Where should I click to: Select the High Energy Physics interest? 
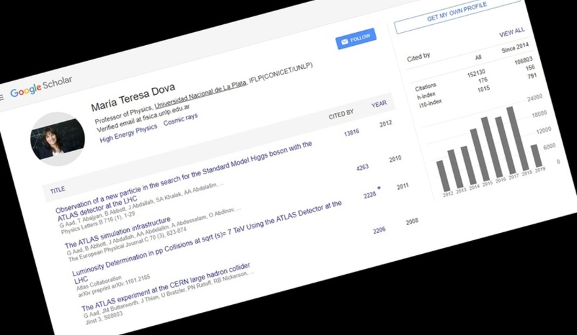129,133
